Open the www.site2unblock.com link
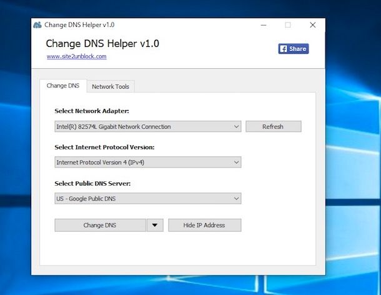 [x=77, y=56]
